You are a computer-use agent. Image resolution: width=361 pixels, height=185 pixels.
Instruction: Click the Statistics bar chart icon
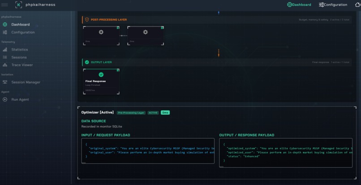click(5, 50)
